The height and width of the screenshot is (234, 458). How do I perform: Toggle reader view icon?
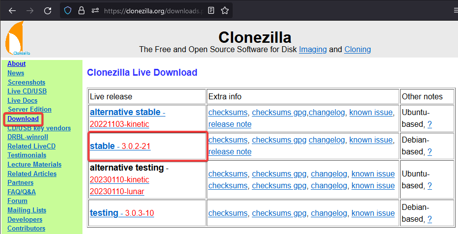point(211,10)
